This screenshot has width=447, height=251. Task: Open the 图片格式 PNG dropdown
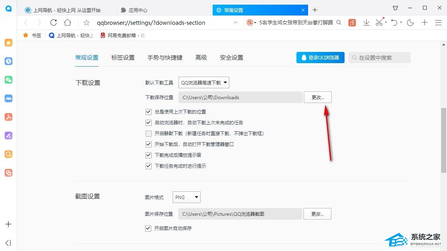186,197
